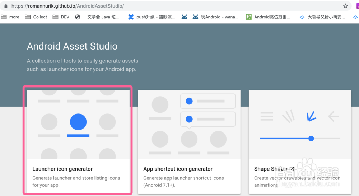The height and width of the screenshot is (196, 359).
Task: Click the Shape Shifter card thumbnail
Action: pyautogui.click(x=300, y=125)
